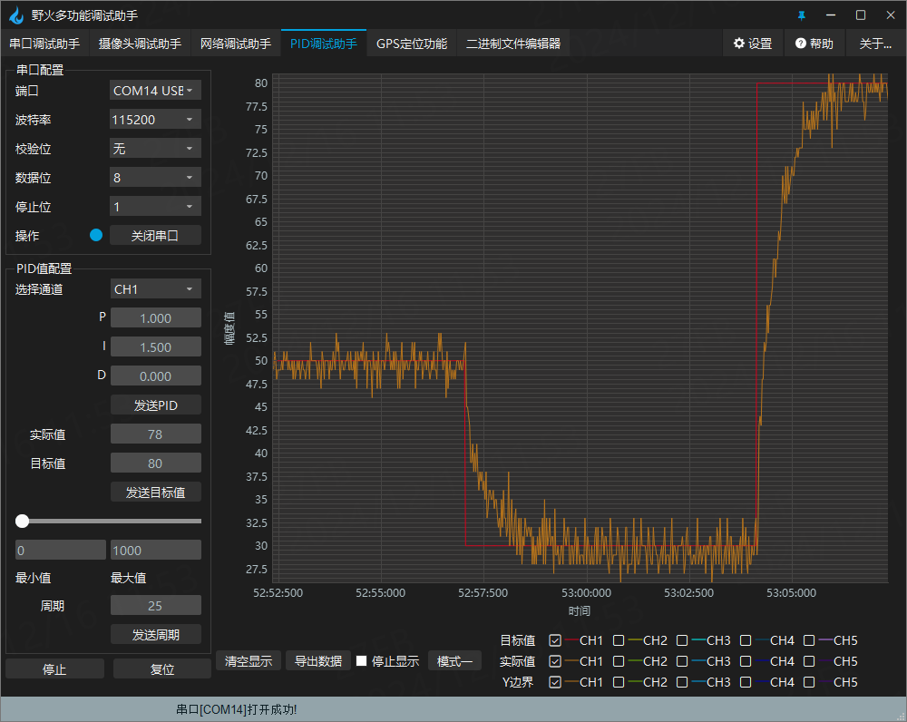
Task: Click the 周期 input field showing 25
Action: [156, 605]
